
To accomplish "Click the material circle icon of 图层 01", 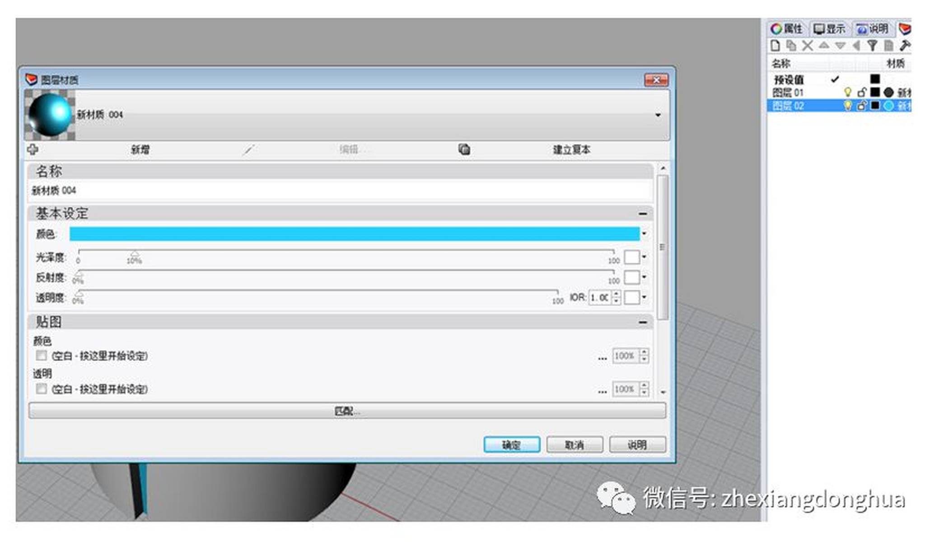I will tap(888, 93).
